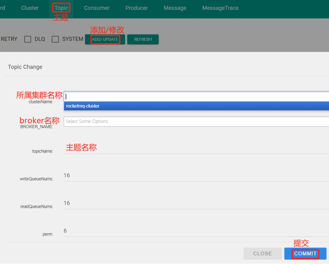Edit the readQueueNums value 16

[x=196, y=204]
